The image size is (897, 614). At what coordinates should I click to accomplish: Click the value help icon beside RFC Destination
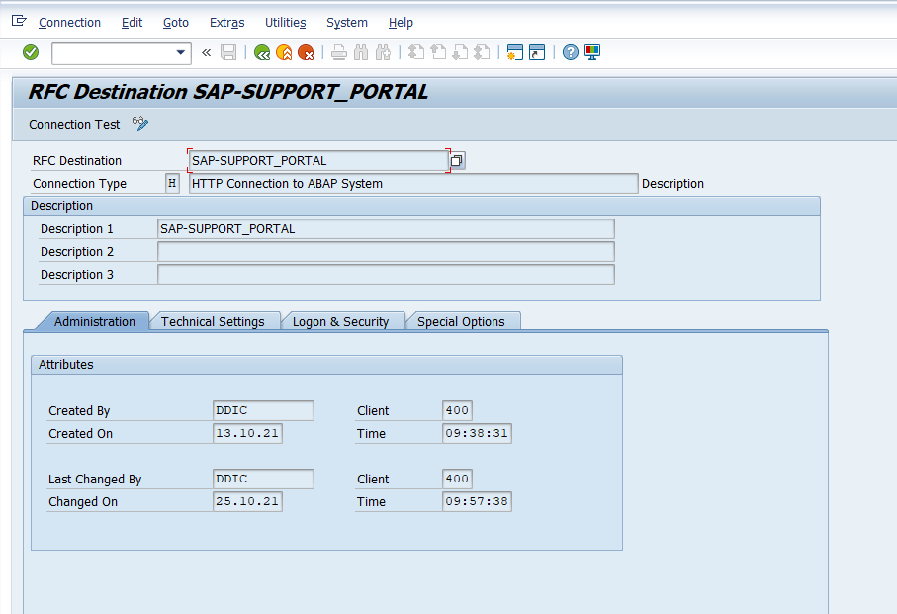click(457, 160)
